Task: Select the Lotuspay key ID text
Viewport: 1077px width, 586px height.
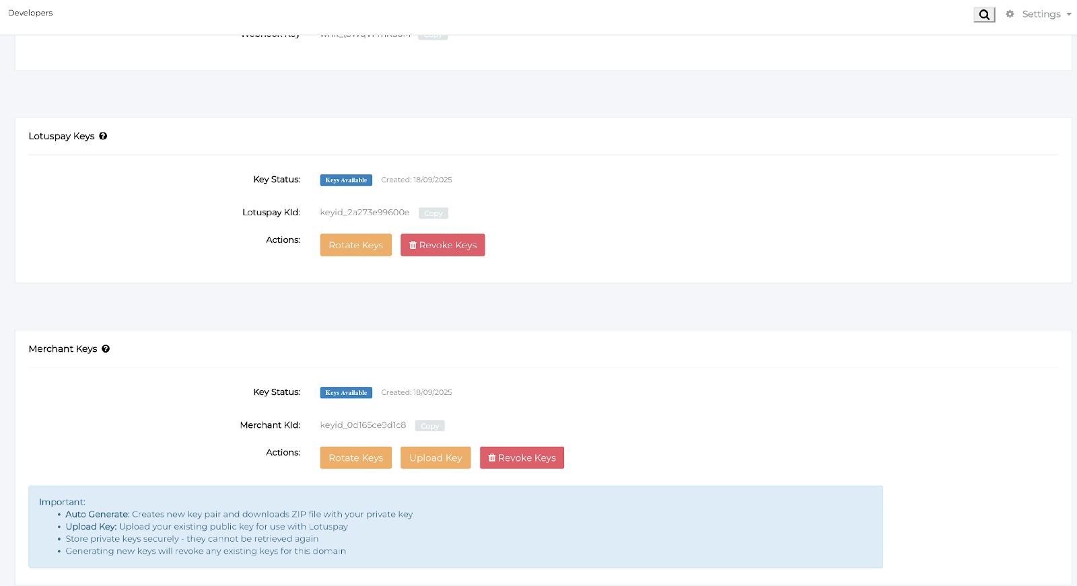Action: click(x=364, y=213)
